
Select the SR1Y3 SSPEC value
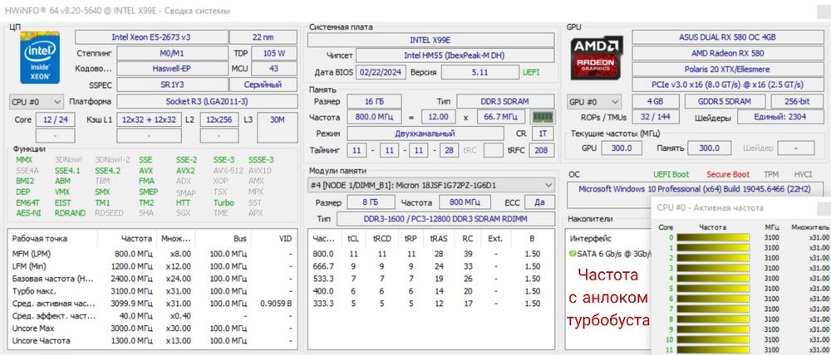click(172, 85)
